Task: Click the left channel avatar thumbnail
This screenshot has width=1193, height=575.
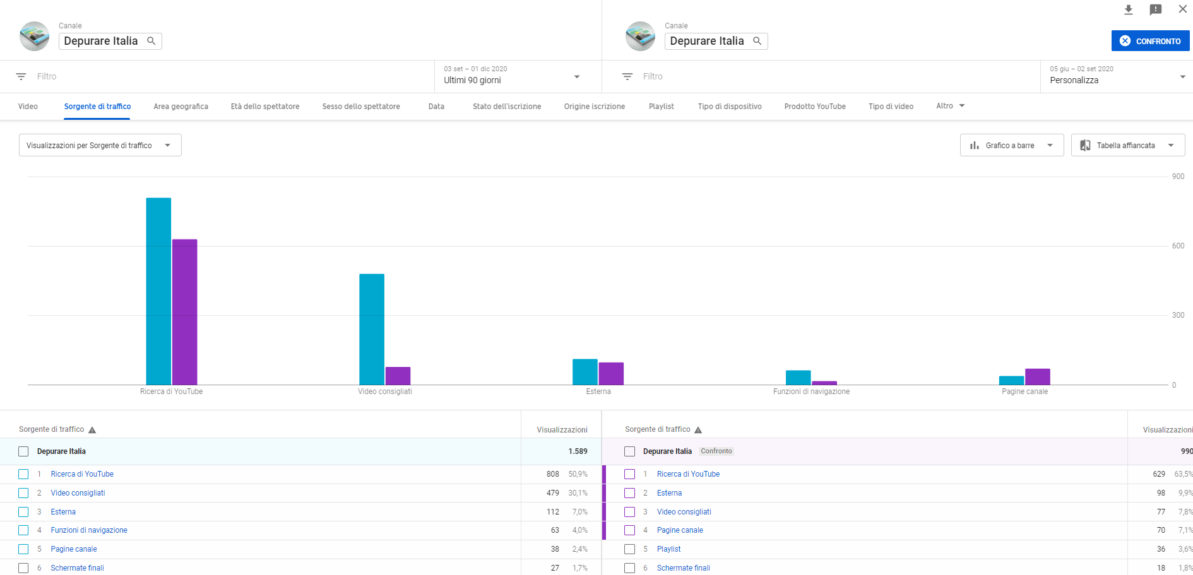Action: pos(35,36)
